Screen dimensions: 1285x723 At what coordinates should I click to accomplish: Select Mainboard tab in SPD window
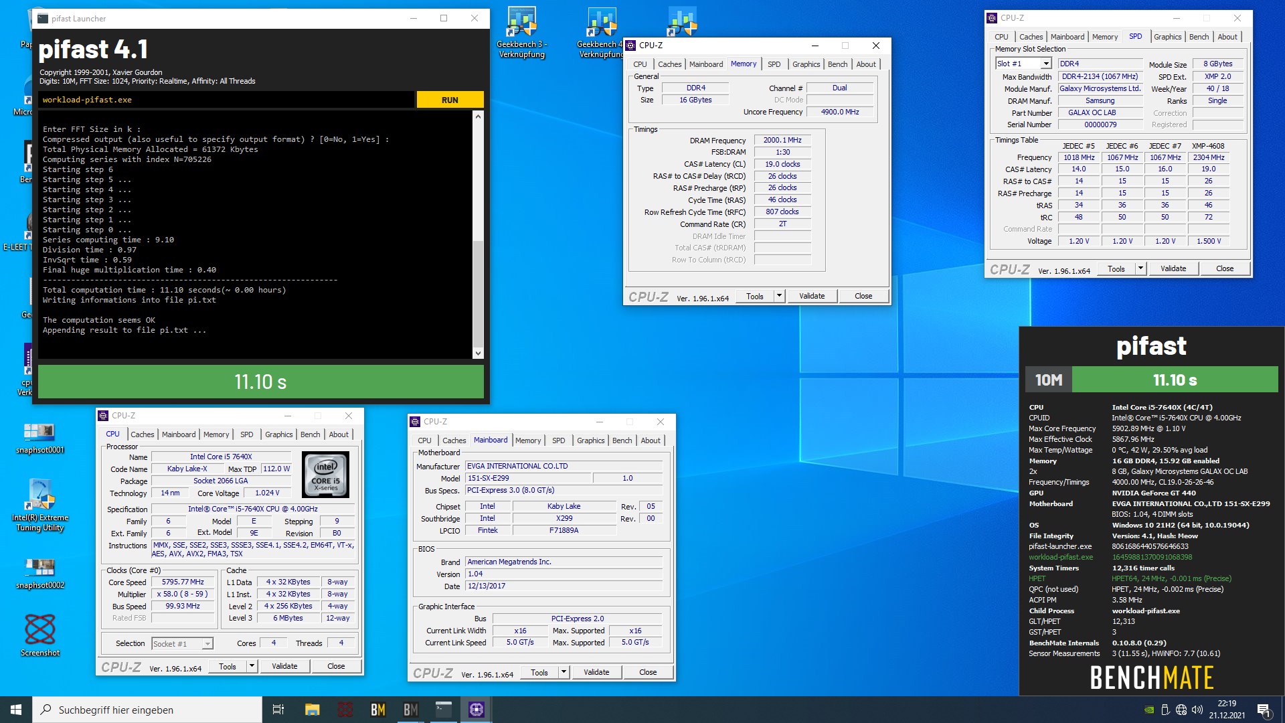[1067, 37]
